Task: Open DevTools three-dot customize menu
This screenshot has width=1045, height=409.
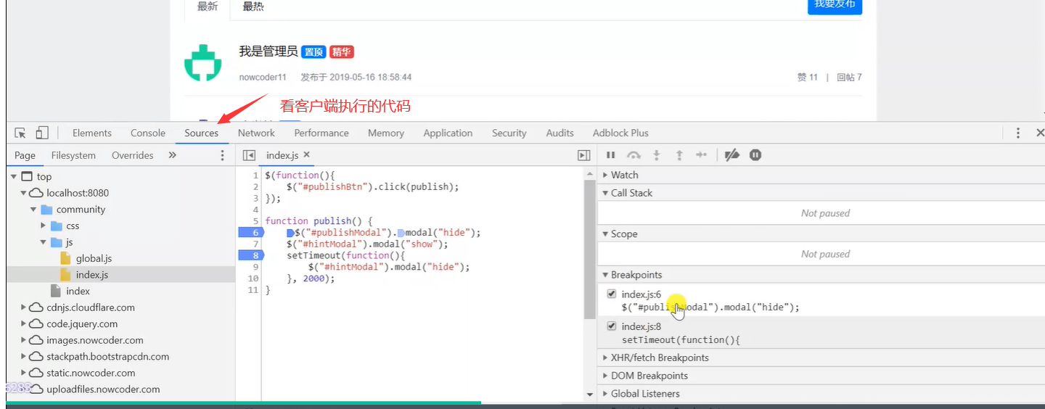Action: coord(1018,133)
